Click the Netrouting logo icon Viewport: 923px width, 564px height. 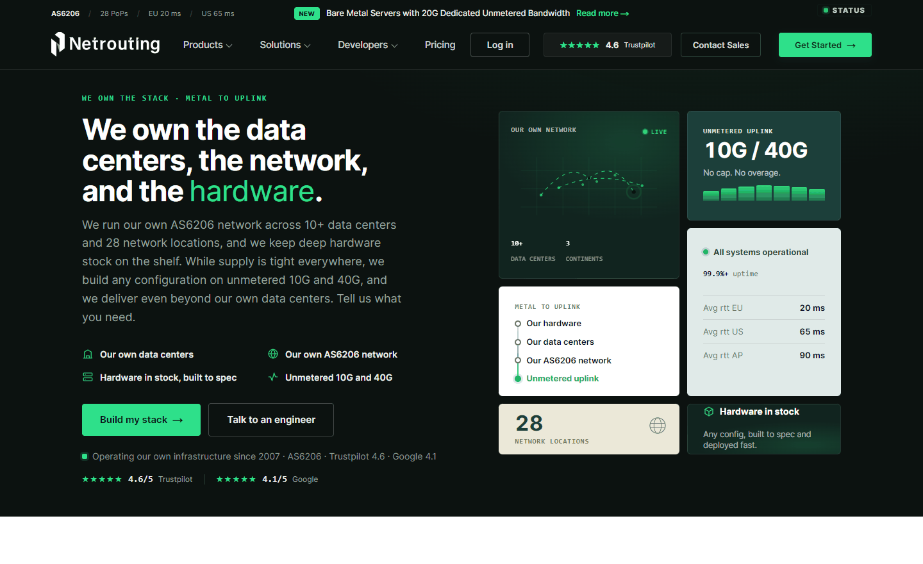[58, 44]
